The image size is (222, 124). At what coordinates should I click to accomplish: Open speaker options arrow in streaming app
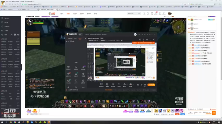coord(133,85)
